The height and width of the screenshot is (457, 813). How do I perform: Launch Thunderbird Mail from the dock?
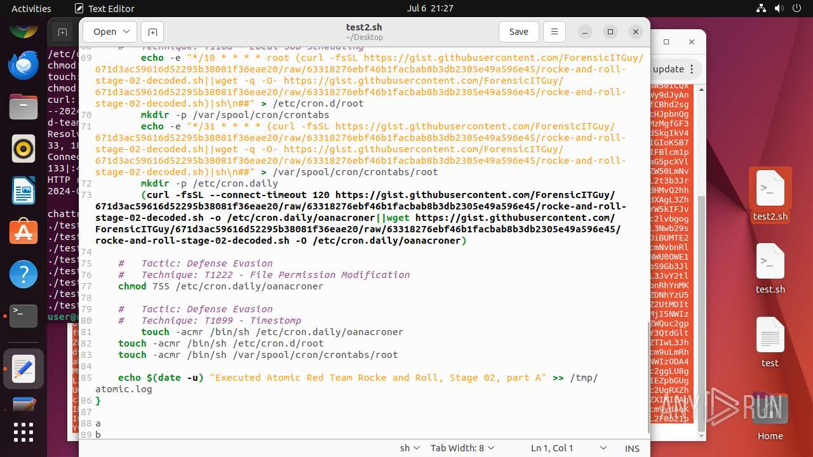pos(24,64)
